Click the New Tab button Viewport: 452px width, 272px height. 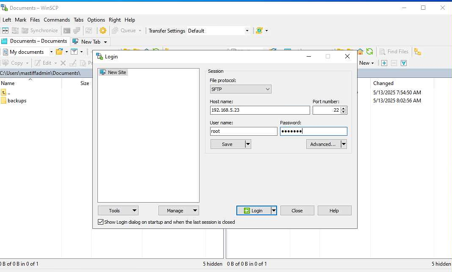tap(91, 42)
